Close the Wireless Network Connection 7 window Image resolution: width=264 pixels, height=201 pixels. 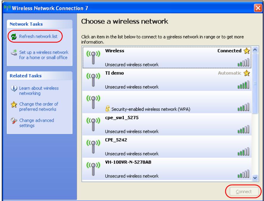click(258, 8)
